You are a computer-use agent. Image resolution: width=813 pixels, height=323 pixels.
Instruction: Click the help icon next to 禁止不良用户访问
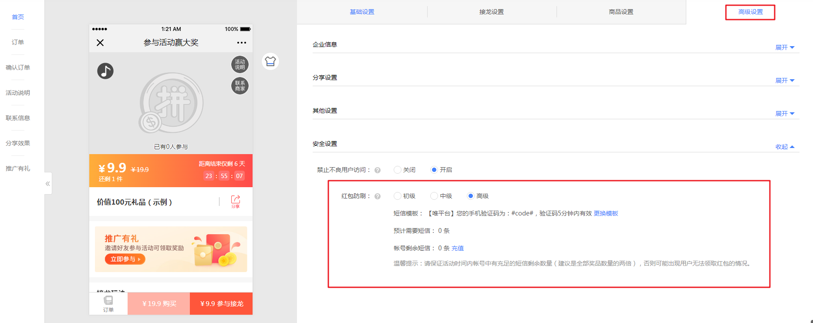[x=378, y=170]
